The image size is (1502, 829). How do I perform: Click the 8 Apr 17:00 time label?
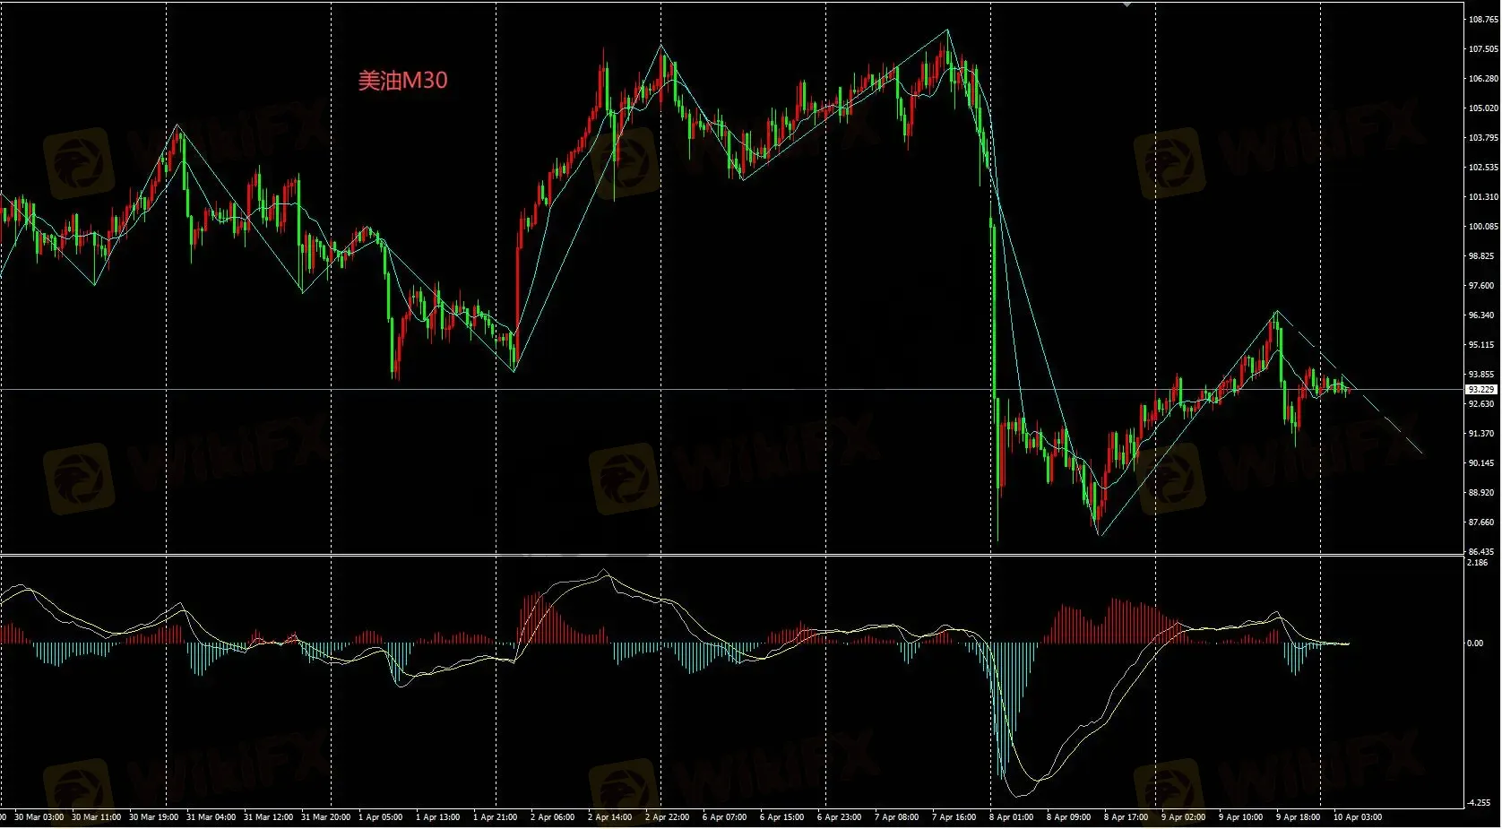click(x=1126, y=817)
